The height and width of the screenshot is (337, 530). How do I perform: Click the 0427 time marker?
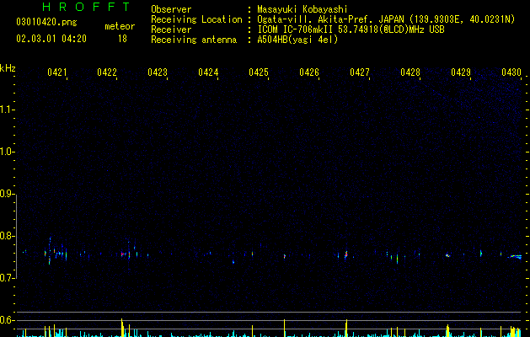coord(360,72)
